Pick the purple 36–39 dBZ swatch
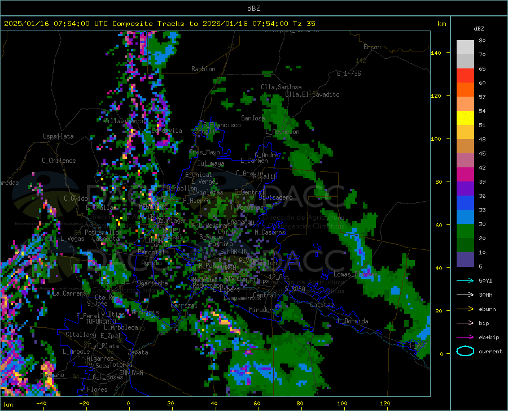 pyautogui.click(x=465, y=188)
